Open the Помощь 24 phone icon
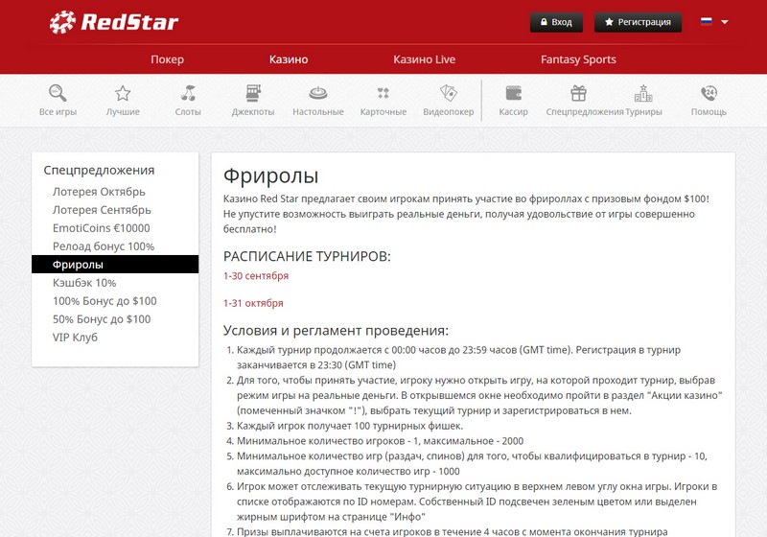Viewport: 767px width, 537px height. tap(709, 93)
